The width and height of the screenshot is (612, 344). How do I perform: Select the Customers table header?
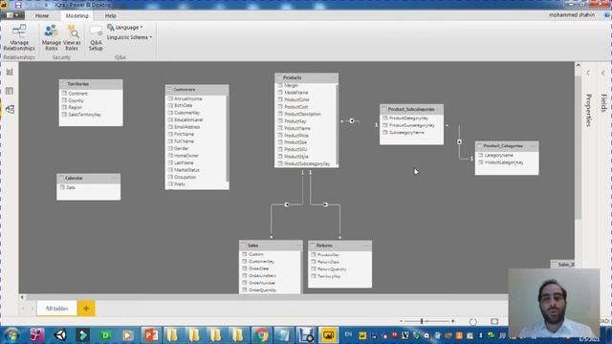[x=197, y=89]
